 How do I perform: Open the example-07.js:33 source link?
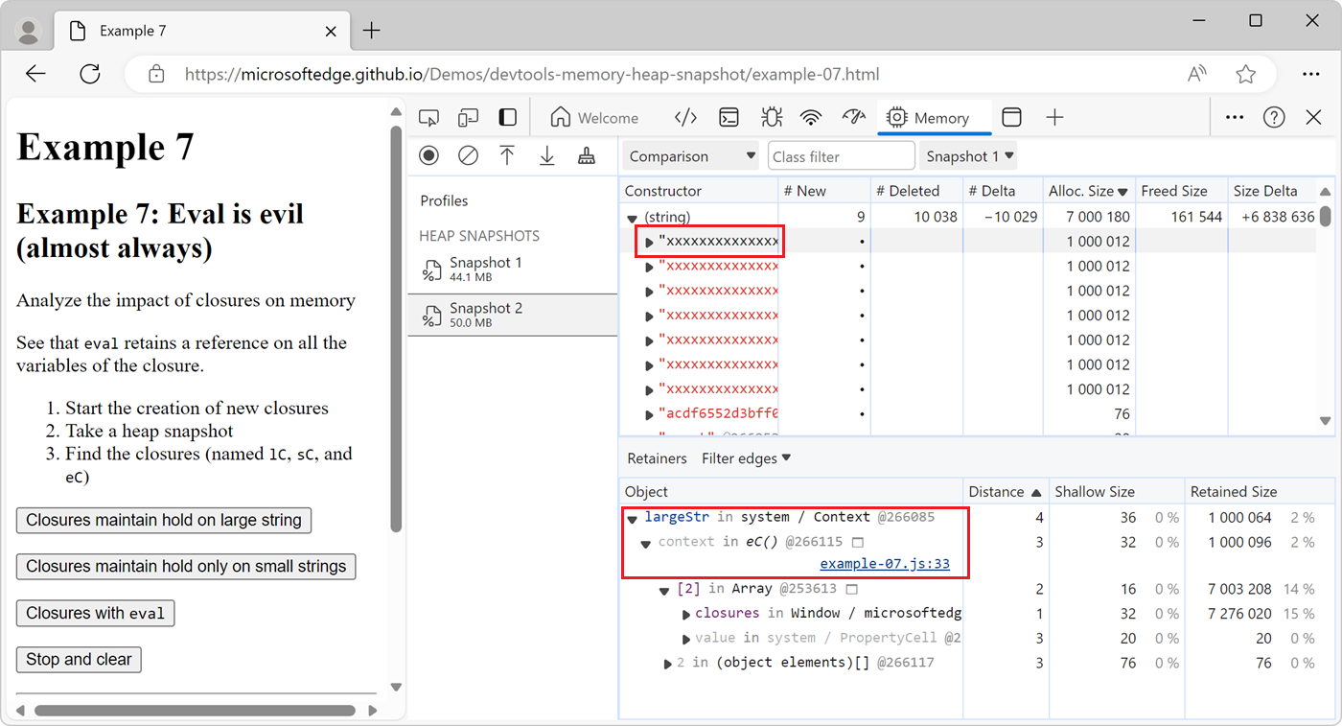click(885, 564)
